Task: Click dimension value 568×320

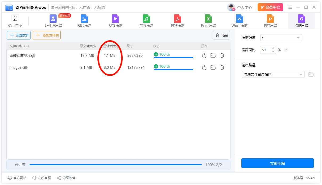Action: [x=135, y=55]
